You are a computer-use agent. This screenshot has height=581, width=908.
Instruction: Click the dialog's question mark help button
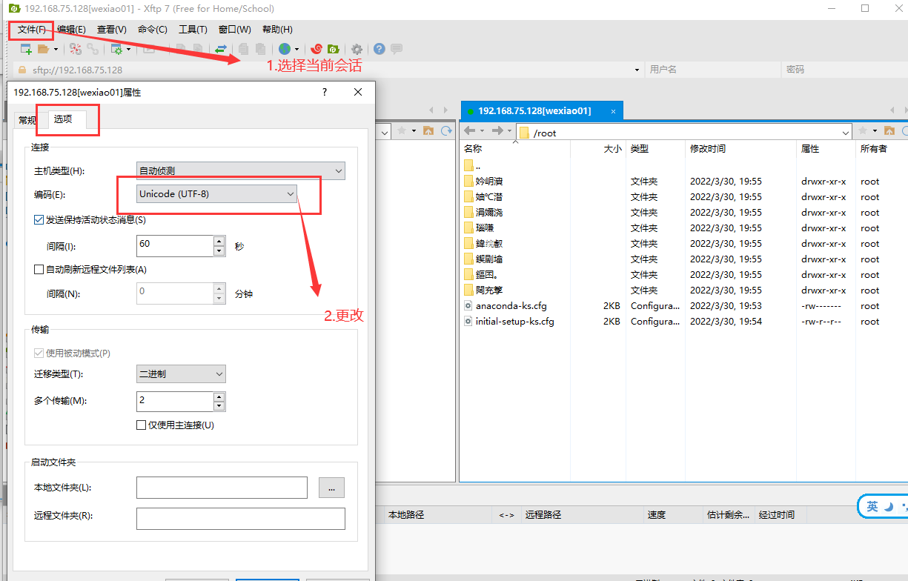coord(324,92)
